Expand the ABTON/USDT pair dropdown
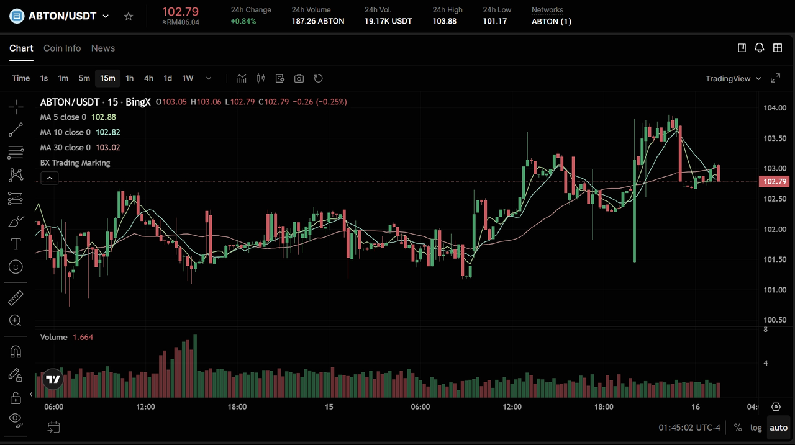Screen dimensions: 795x445 (106, 16)
